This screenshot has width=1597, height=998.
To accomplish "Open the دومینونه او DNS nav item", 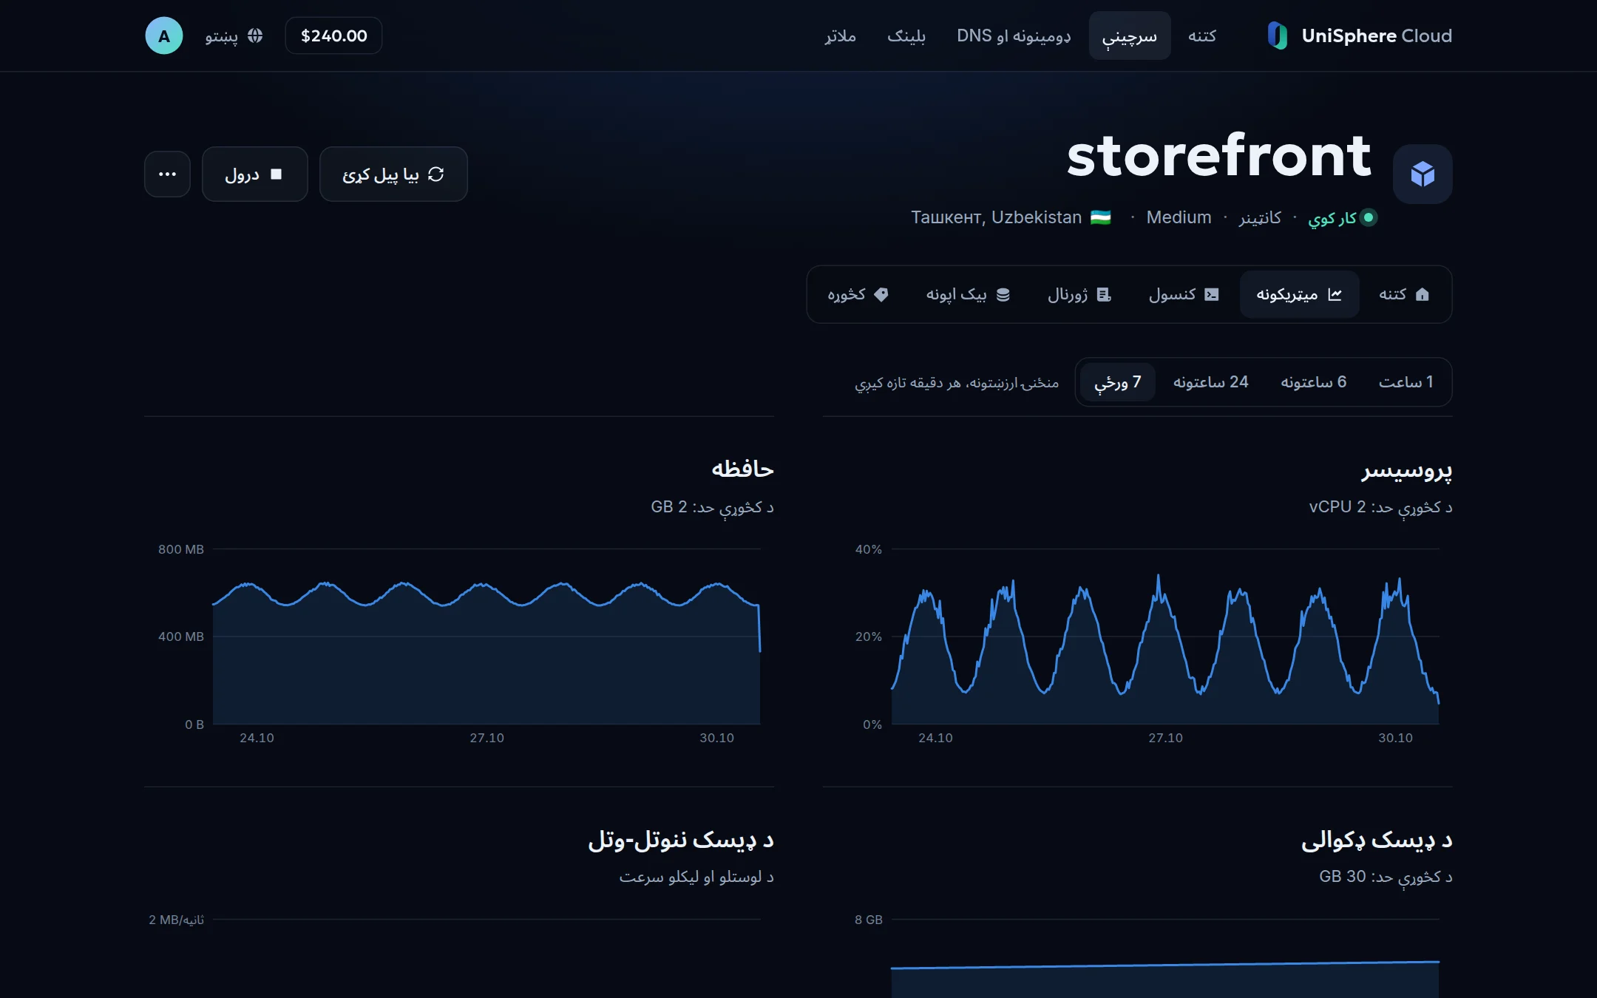I will [1014, 35].
